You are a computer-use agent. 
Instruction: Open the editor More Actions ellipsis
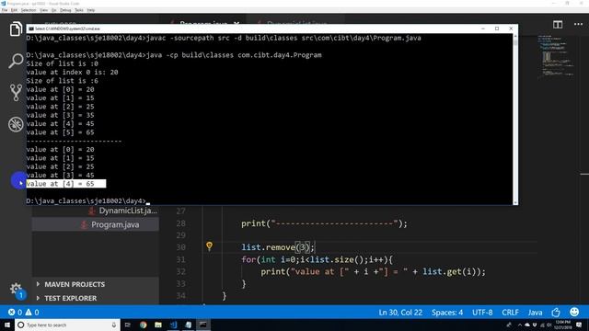[578, 25]
